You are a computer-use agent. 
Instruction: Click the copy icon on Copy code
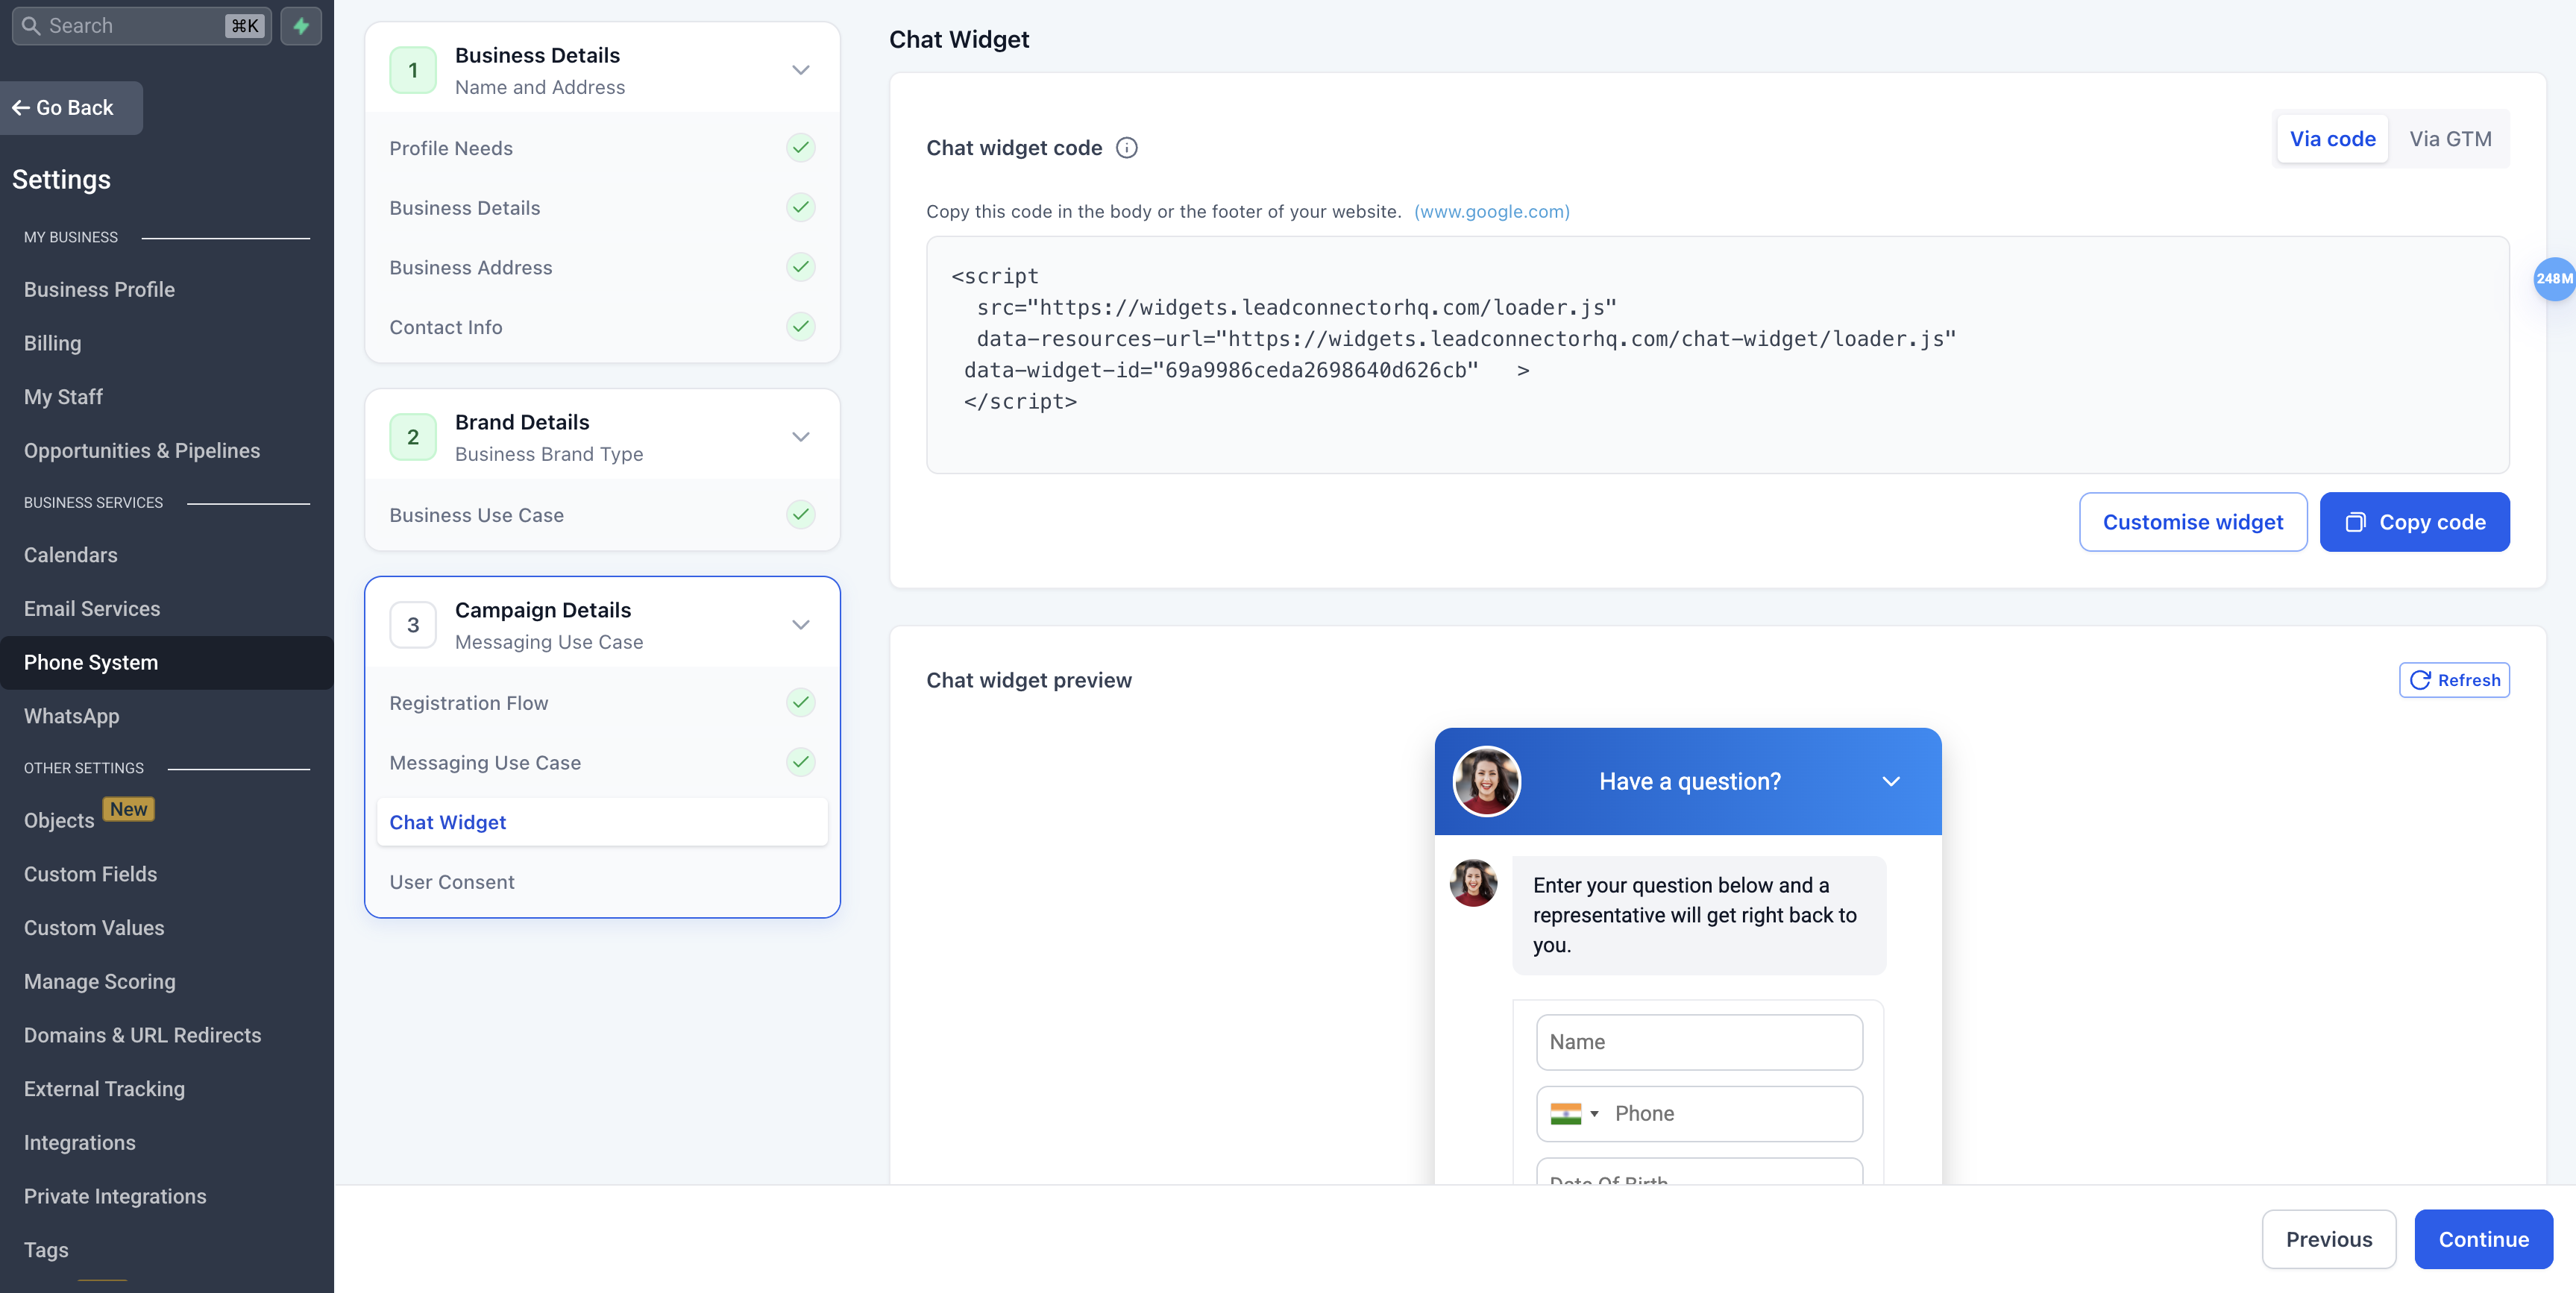[2355, 522]
